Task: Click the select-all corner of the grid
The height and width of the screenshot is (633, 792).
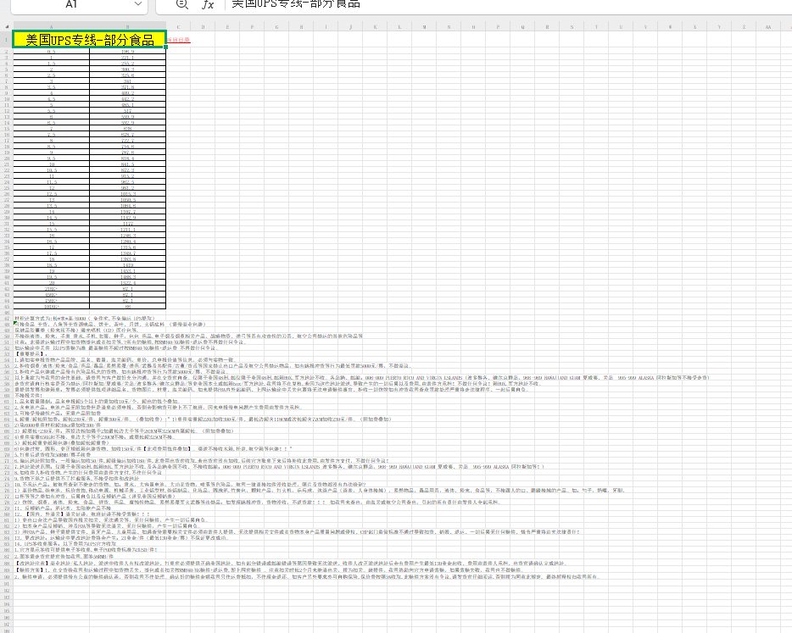Action: tap(7, 27)
